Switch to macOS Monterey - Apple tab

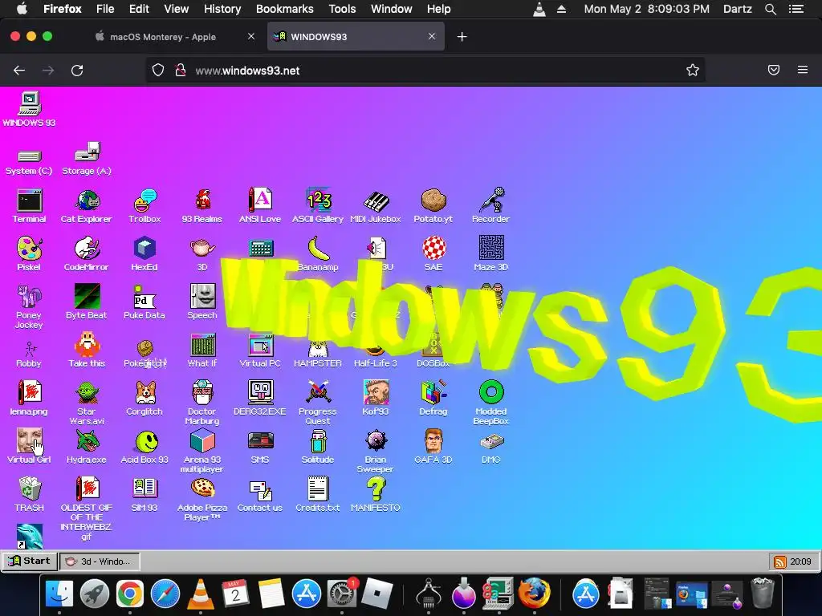[163, 37]
